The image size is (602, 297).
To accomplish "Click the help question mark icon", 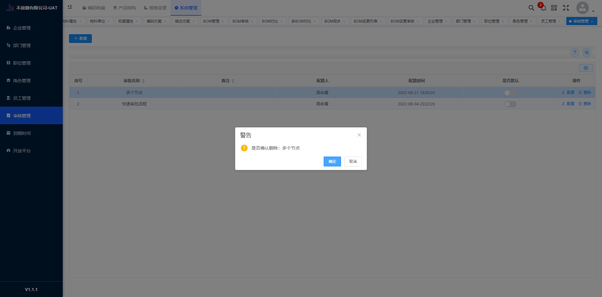I will 574,52.
